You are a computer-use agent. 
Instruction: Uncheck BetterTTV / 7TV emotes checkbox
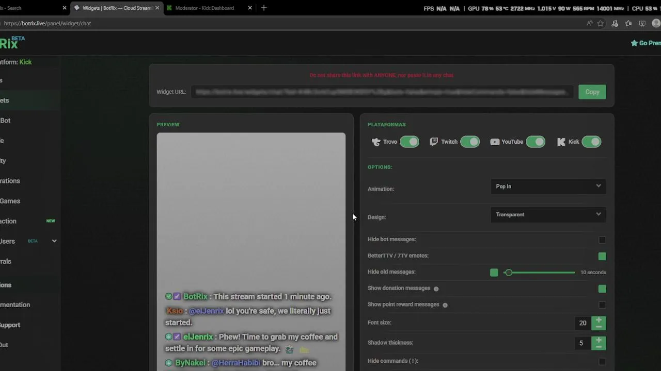pyautogui.click(x=602, y=256)
